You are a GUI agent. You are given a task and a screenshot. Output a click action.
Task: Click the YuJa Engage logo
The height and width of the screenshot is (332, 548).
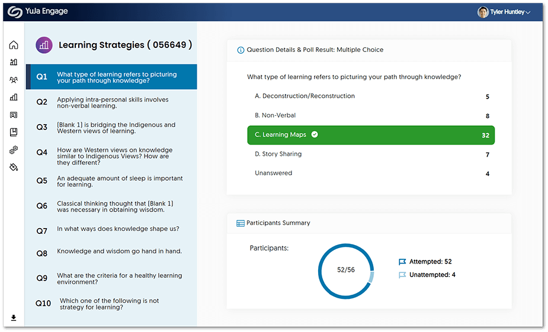38,12
